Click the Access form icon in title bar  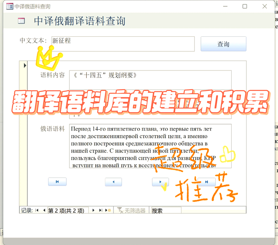tap(10, 6)
